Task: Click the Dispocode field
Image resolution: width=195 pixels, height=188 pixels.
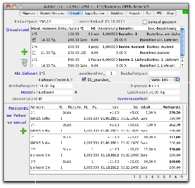Action: 164,86
